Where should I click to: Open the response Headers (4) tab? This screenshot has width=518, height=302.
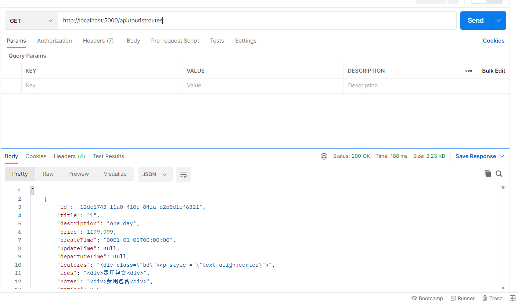69,156
